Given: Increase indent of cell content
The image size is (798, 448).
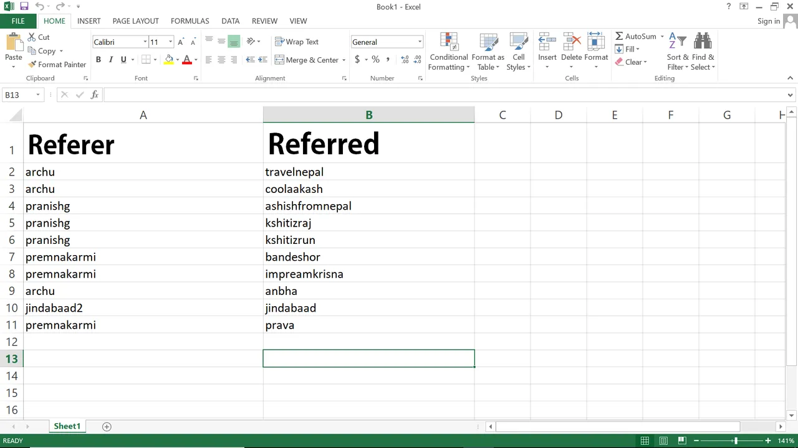Looking at the screenshot, I should click(x=262, y=60).
